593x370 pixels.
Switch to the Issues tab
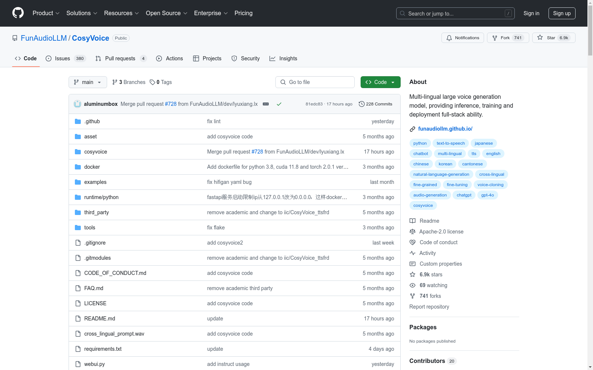[x=66, y=58]
